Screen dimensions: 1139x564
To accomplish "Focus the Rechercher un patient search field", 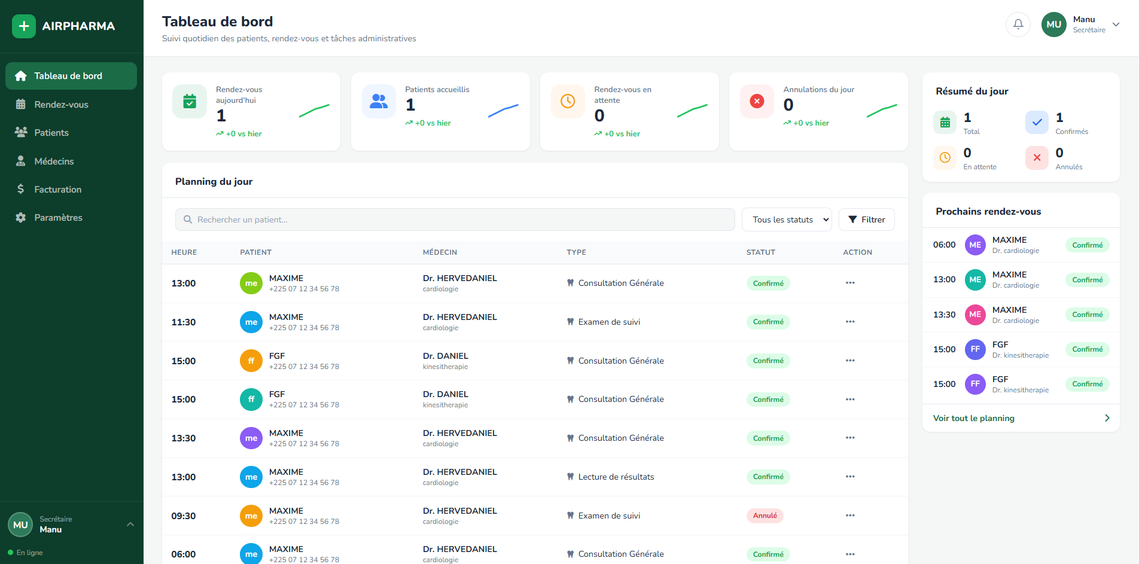I will (x=455, y=219).
